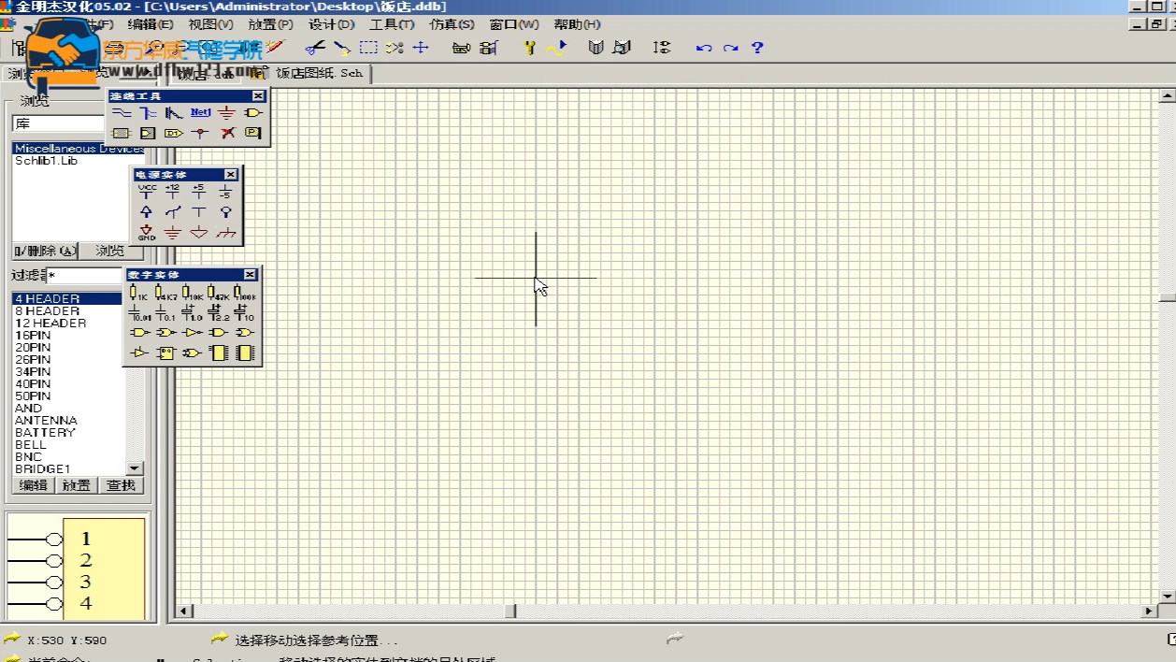This screenshot has width=1176, height=662.
Task: Place the red power ground symbol
Action: (x=173, y=233)
